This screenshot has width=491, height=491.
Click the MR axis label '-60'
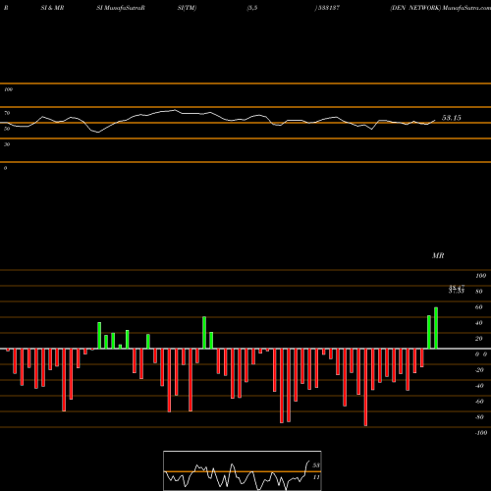tap(479, 402)
